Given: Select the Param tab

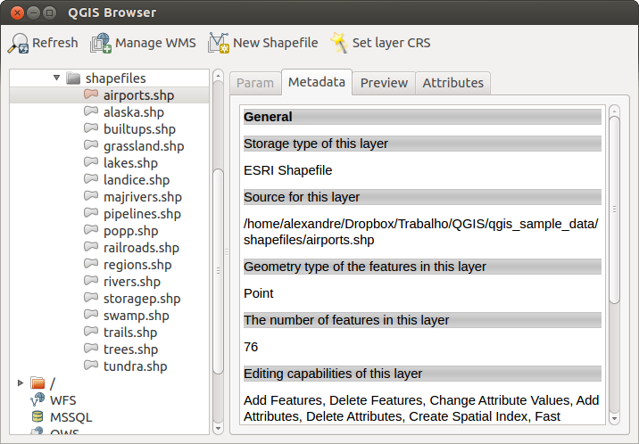Looking at the screenshot, I should pos(254,83).
